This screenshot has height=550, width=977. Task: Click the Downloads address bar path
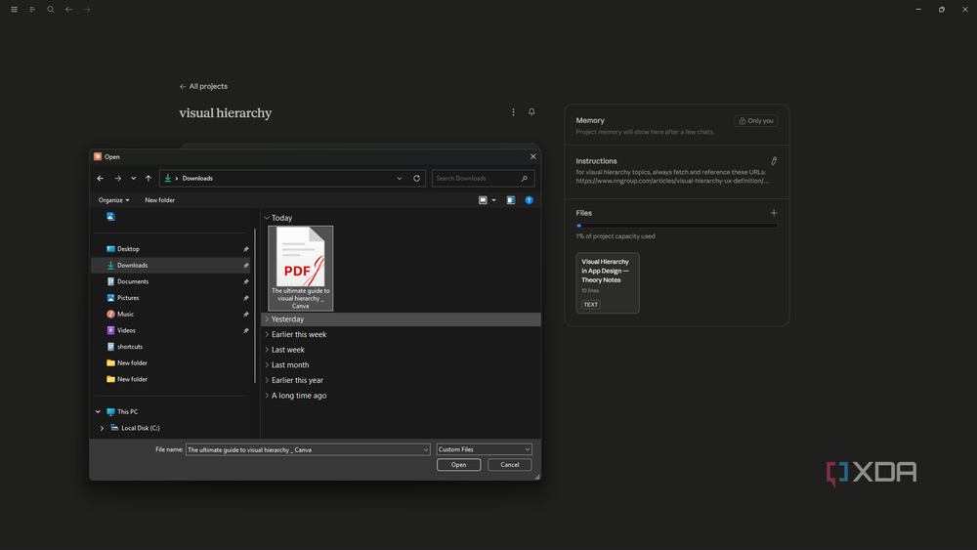pyautogui.click(x=197, y=178)
